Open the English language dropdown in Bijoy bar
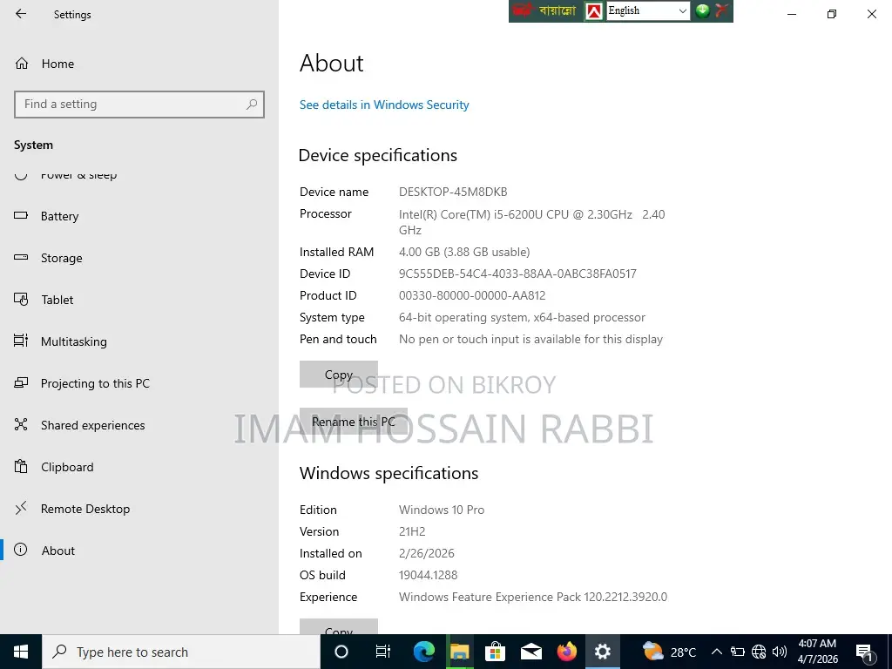The width and height of the screenshot is (892, 669). coord(648,10)
